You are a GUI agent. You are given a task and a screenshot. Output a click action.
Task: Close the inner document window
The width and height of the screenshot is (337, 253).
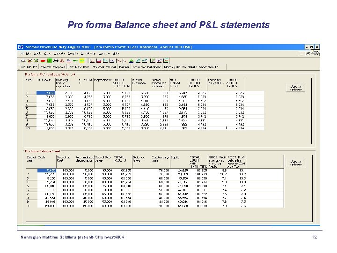click(x=316, y=54)
